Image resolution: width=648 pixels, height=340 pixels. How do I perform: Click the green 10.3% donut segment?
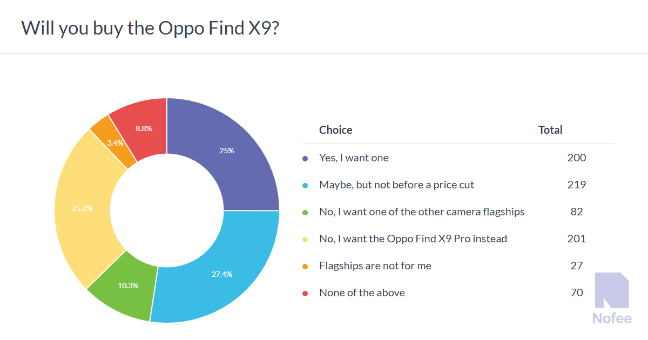(129, 285)
